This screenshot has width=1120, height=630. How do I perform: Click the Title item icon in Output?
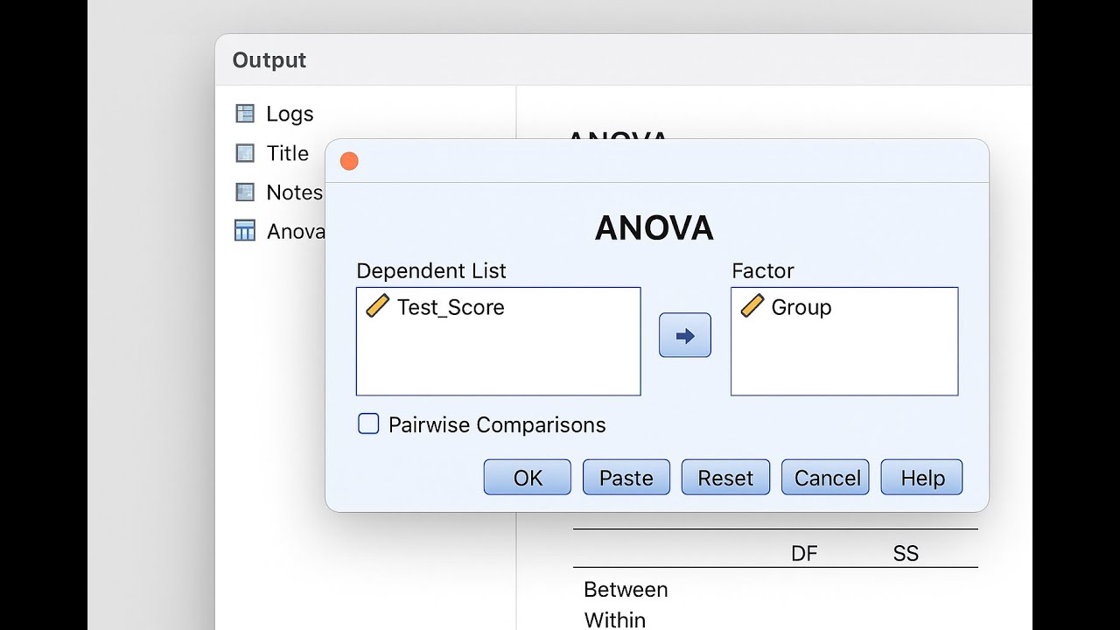pyautogui.click(x=245, y=153)
